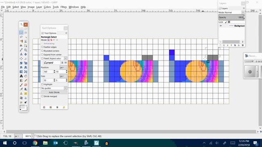Select the Pencil tool

[x=25, y=80]
